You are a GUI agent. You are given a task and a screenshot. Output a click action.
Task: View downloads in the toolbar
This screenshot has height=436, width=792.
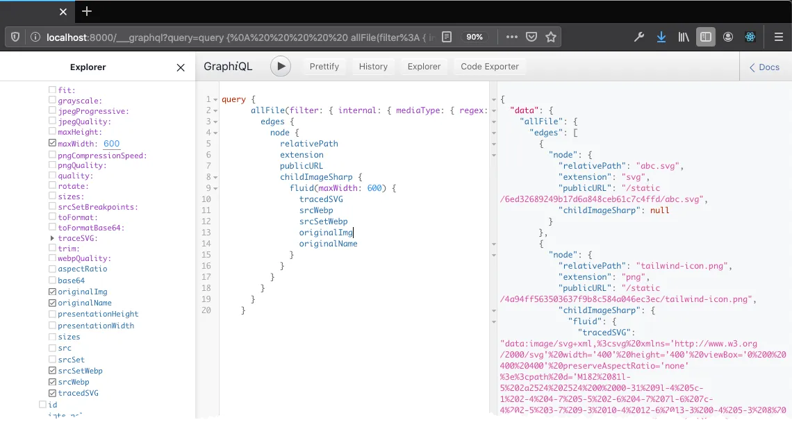click(661, 37)
